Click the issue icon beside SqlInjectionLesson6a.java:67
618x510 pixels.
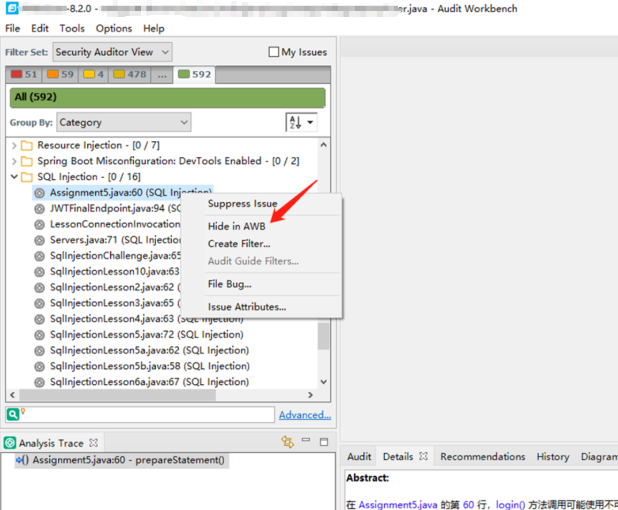pyautogui.click(x=40, y=382)
